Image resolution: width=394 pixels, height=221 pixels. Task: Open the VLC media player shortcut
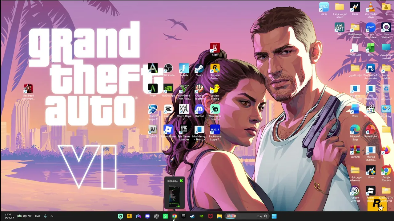[x=371, y=10]
